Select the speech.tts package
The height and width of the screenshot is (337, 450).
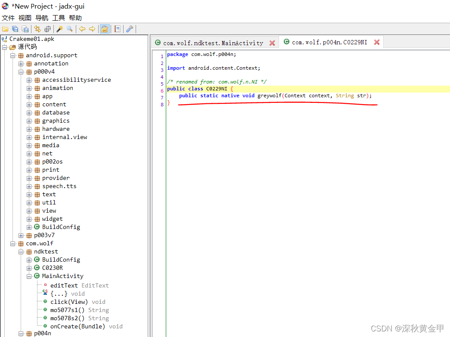(59, 186)
